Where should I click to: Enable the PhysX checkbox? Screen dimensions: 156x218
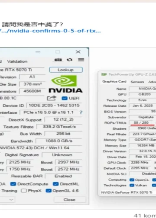[24, 191]
